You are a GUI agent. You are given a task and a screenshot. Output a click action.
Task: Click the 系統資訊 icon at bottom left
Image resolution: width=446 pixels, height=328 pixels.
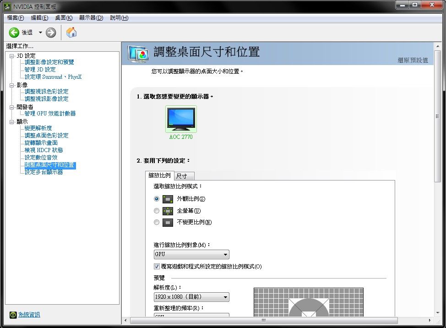13,315
